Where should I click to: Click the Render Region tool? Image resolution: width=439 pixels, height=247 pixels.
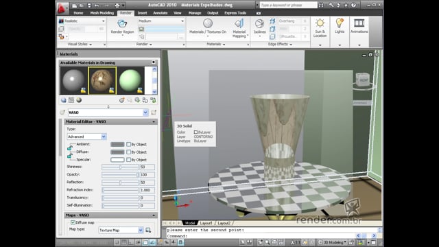click(x=122, y=27)
